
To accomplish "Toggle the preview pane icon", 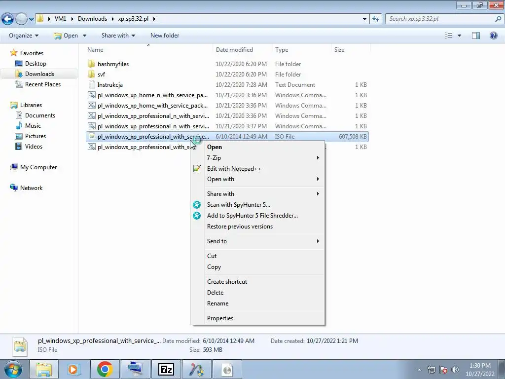I will click(x=476, y=36).
